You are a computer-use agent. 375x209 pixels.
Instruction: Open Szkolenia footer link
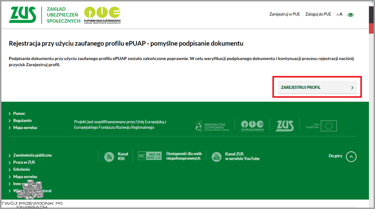21,169
